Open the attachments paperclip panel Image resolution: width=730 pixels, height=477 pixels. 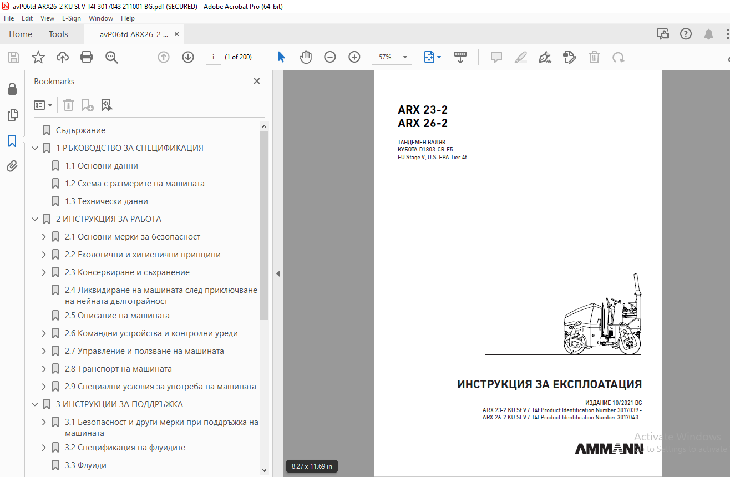pos(12,166)
